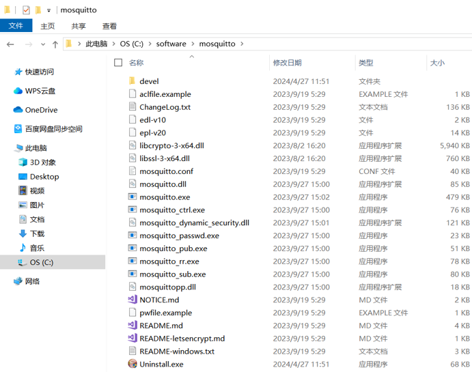This screenshot has width=472, height=372.
Task: Expand the chevron after mosquitto in address bar
Action: point(242,44)
